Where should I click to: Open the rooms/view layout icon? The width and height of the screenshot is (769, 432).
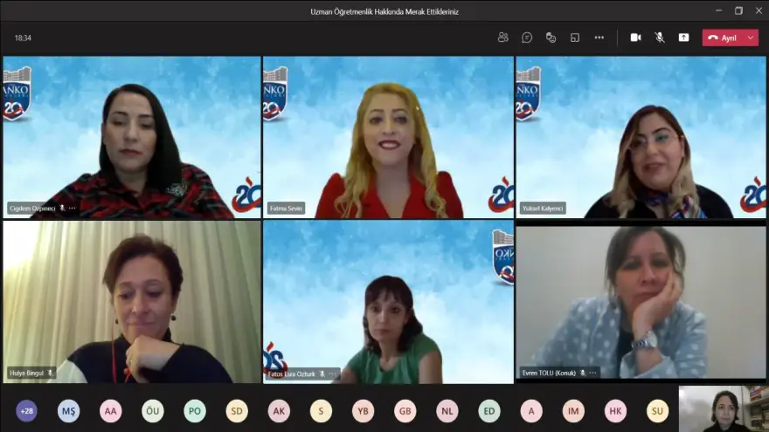575,38
